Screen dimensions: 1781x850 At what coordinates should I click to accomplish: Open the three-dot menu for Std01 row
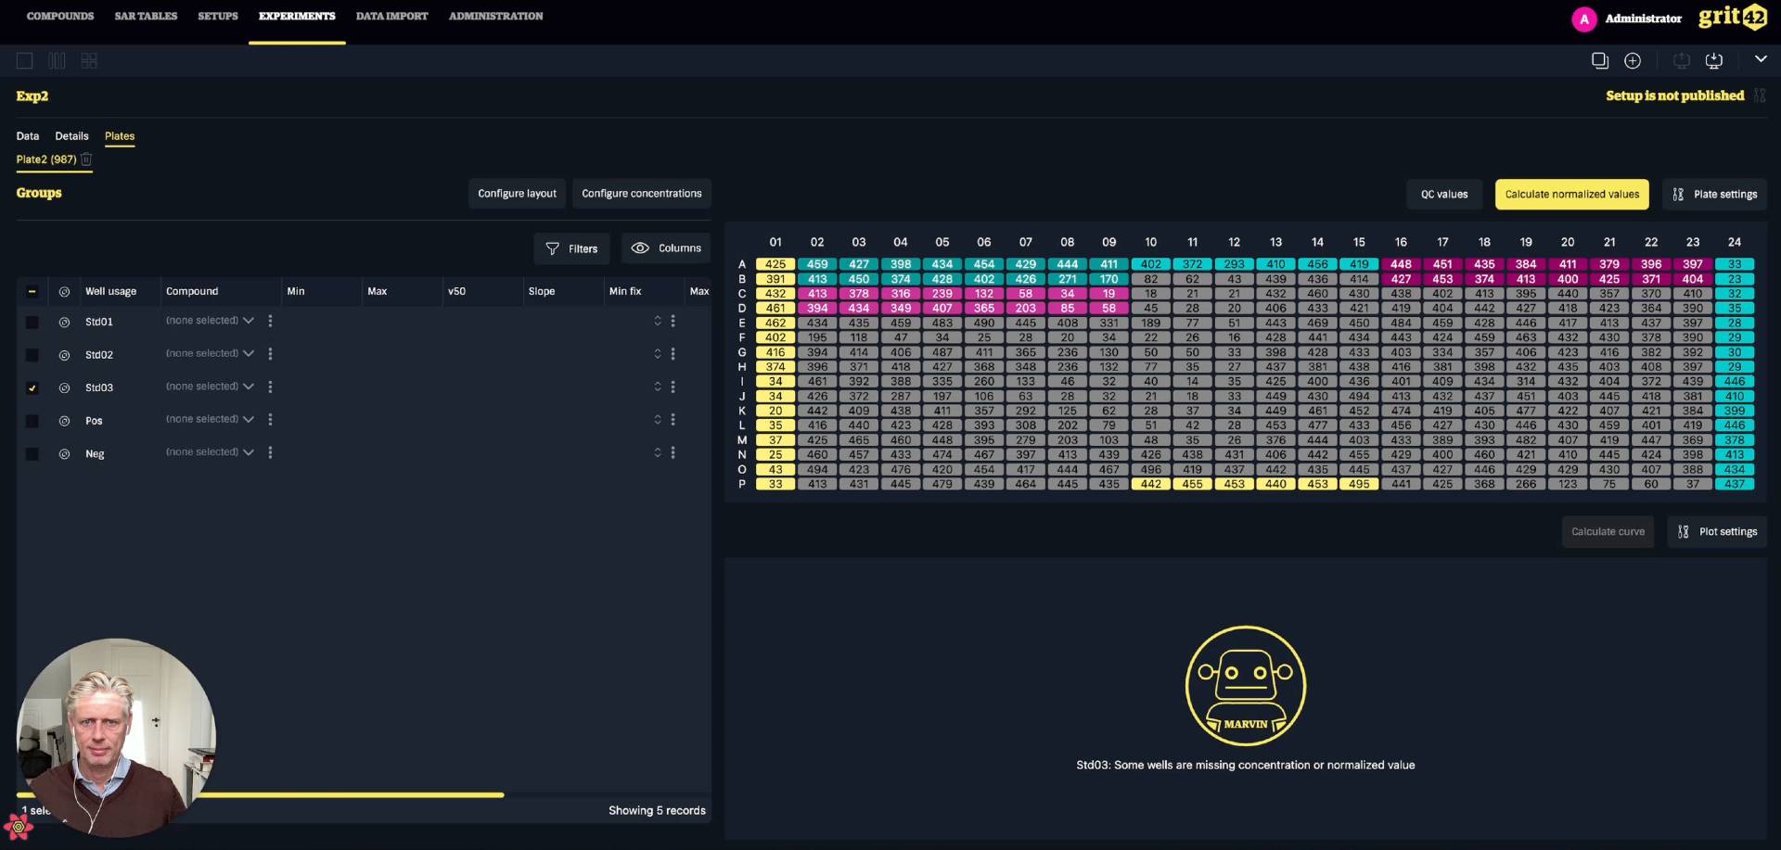coord(270,321)
